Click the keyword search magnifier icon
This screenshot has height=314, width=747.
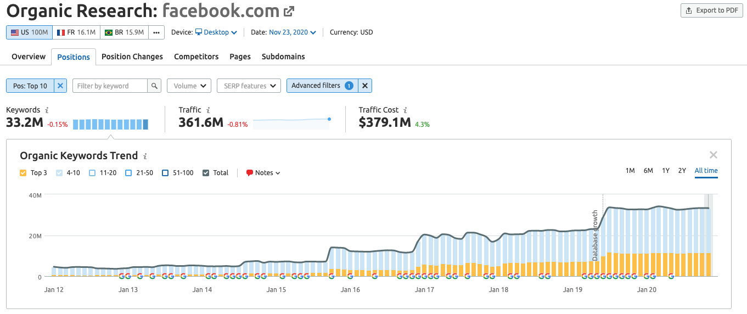point(155,86)
